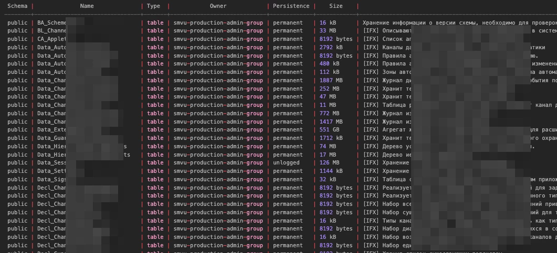Click the Name column header
The image size is (557, 253).
pos(87,6)
